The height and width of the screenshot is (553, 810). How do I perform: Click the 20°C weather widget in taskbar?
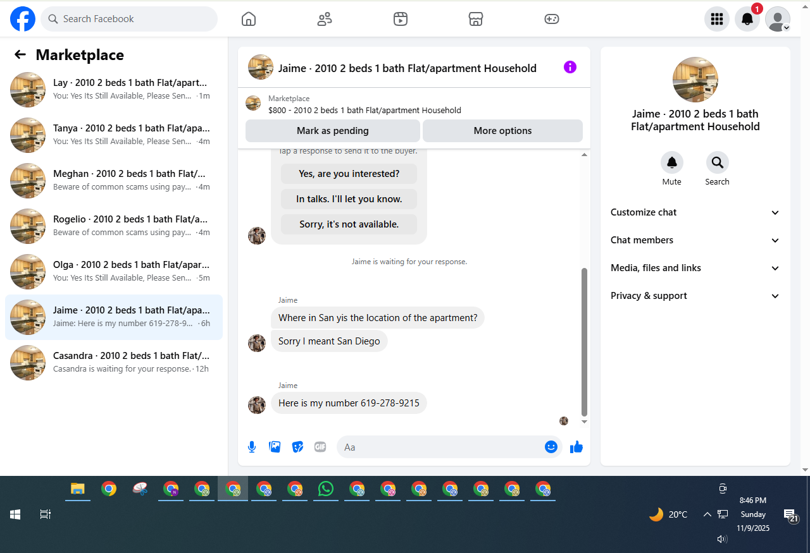point(668,514)
